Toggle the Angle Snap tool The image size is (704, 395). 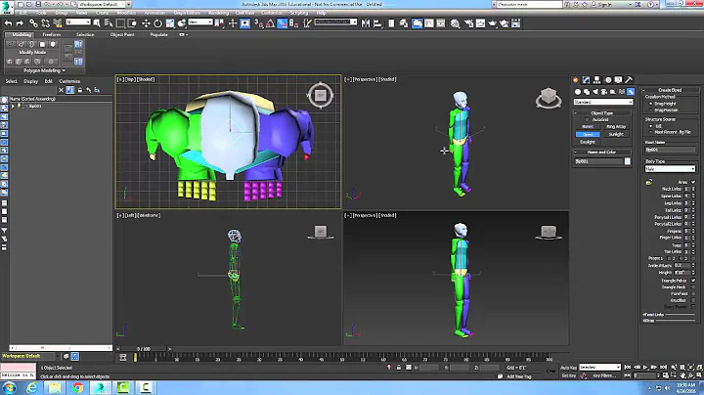[270, 23]
